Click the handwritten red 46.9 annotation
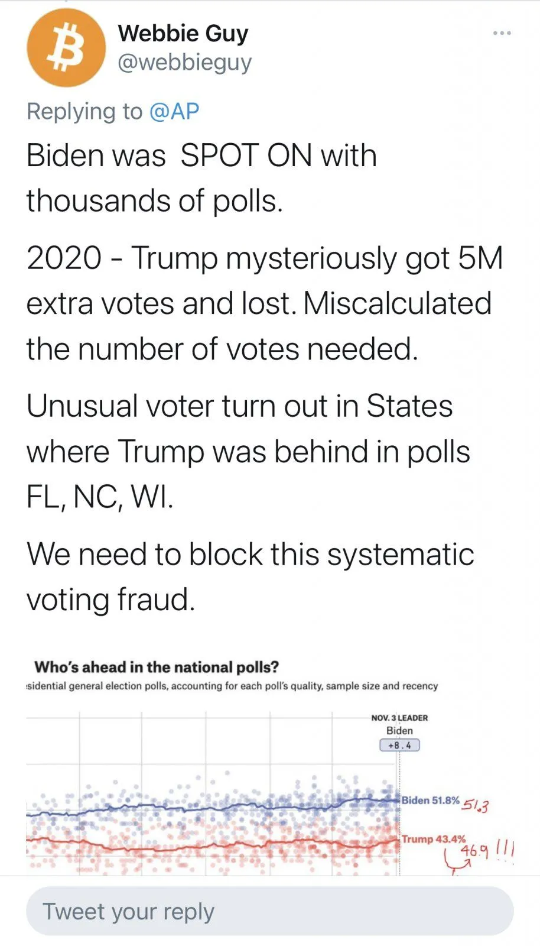The image size is (540, 946). pos(475,851)
